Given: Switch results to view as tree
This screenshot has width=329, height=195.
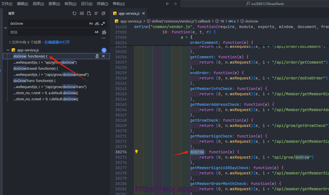Looking at the screenshot, I should pos(96,13).
